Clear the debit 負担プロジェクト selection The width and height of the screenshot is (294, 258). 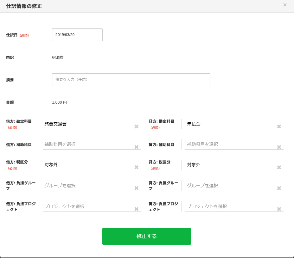(x=137, y=209)
